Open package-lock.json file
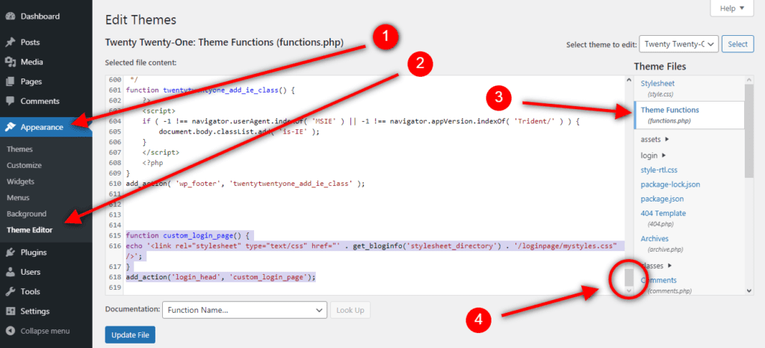 (x=670, y=184)
